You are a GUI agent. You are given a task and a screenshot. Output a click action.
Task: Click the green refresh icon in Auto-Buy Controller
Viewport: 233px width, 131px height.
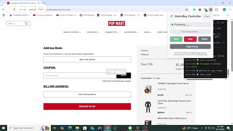172,16
